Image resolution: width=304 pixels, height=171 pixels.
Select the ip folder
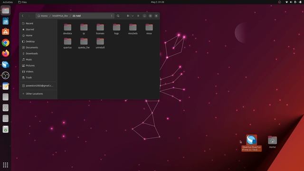[x=84, y=29]
